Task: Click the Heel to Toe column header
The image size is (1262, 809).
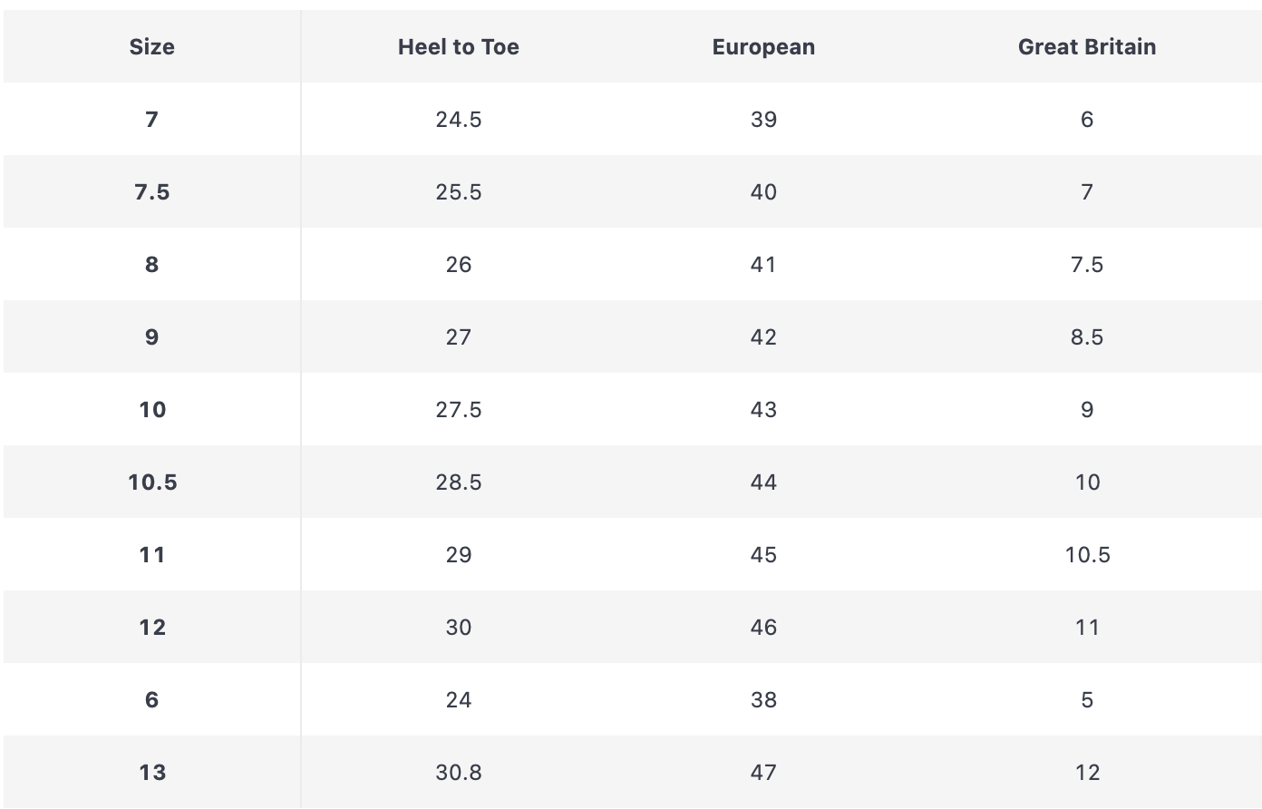Action: (458, 47)
